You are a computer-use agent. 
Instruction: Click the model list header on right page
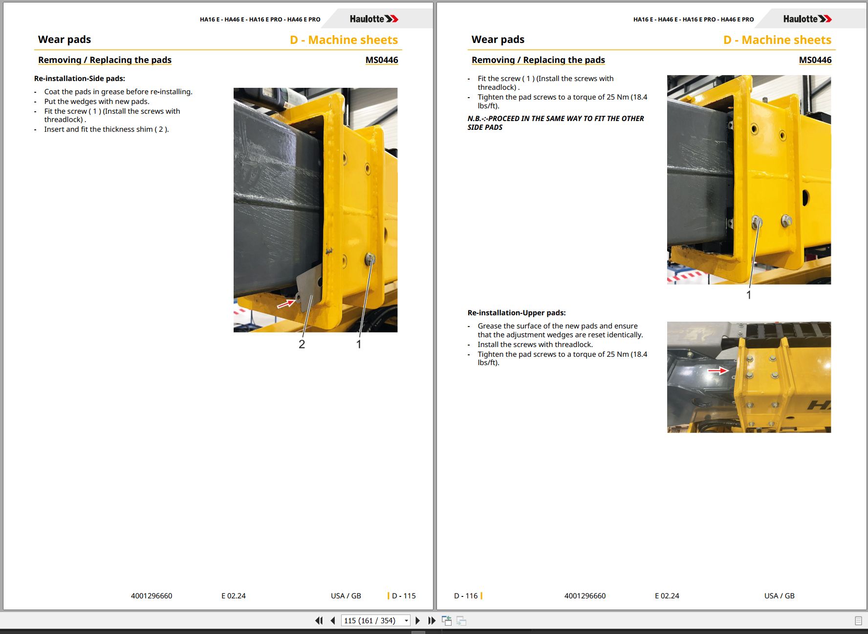click(694, 20)
